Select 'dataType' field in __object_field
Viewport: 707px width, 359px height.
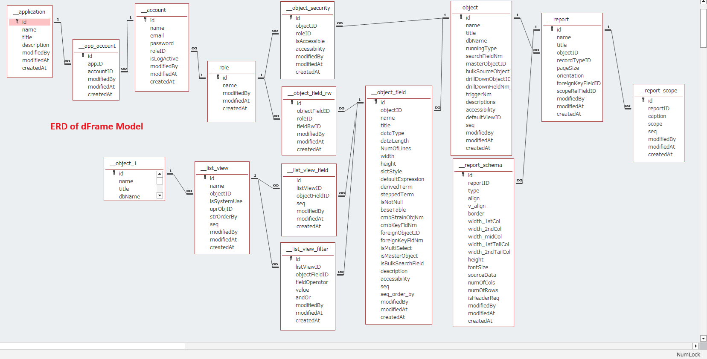click(x=392, y=133)
